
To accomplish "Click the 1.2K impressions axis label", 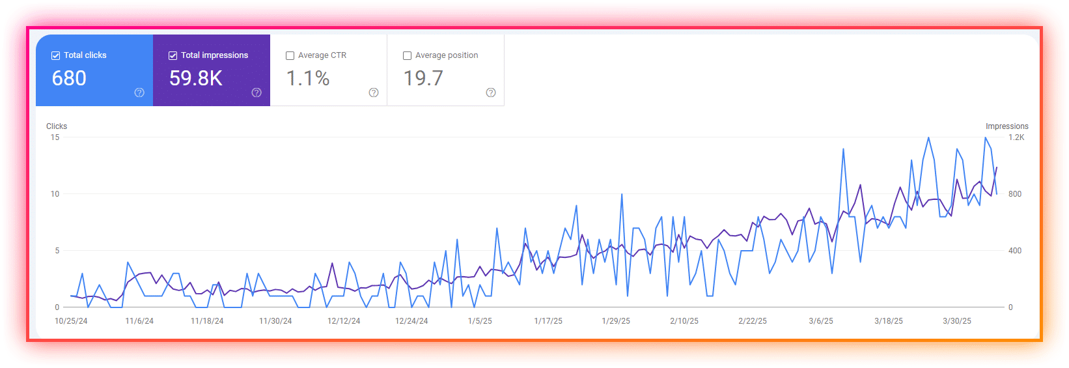I will pos(1016,137).
